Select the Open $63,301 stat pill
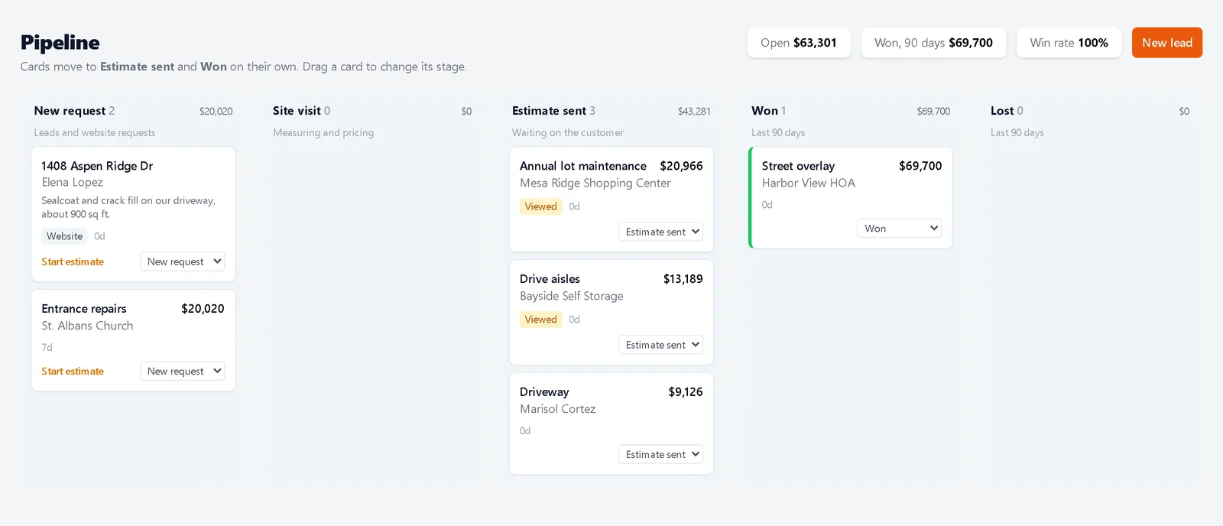The height and width of the screenshot is (526, 1223). (799, 43)
